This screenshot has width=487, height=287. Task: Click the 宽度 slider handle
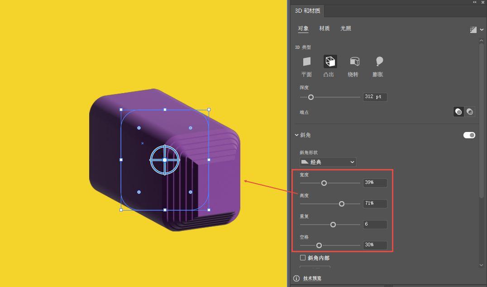click(x=324, y=183)
